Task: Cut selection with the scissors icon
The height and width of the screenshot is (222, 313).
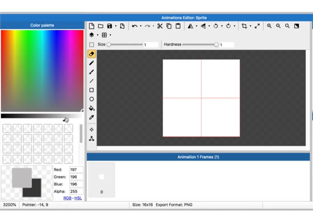Action: pyautogui.click(x=160, y=26)
